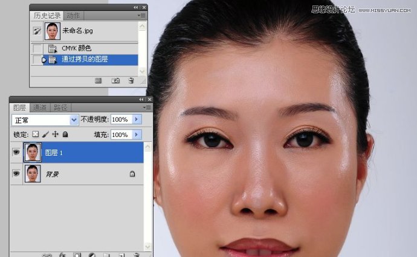Toggle lock transparent pixels
Image resolution: width=417 pixels, height=257 pixels.
[x=36, y=134]
